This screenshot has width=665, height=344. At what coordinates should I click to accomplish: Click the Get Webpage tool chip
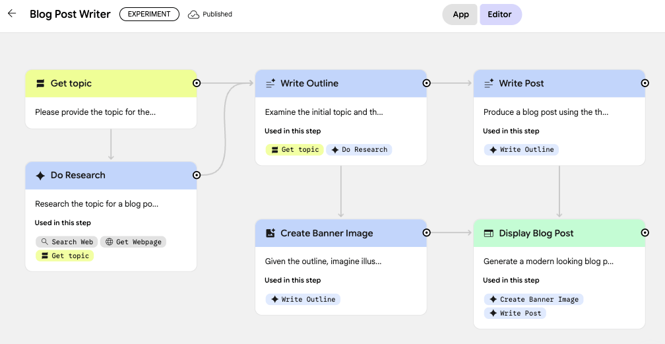[133, 242]
